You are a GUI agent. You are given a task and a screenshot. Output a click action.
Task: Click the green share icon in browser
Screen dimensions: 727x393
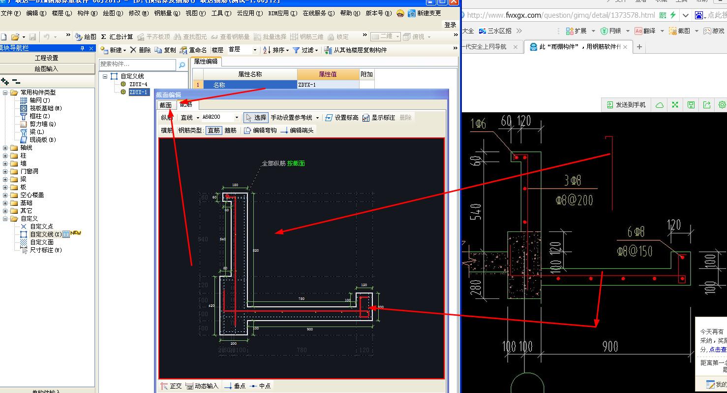(x=707, y=105)
